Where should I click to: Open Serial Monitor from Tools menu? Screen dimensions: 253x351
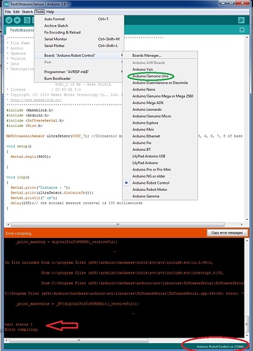tap(79, 39)
